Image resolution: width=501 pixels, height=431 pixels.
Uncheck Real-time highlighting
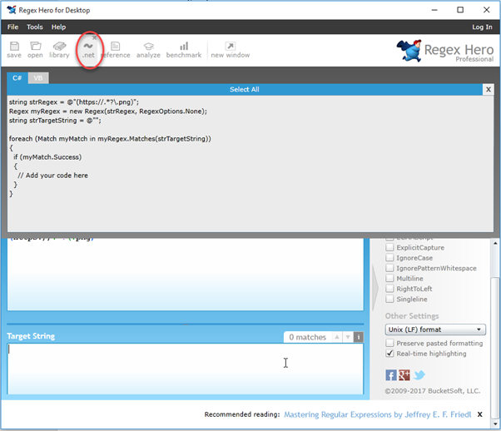[389, 354]
